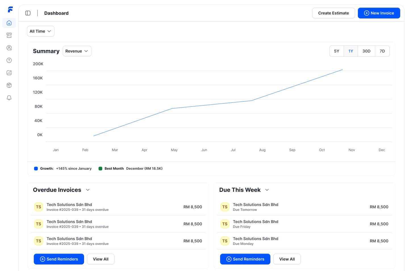
Task: Switch chart to 30D range
Action: pos(366,51)
